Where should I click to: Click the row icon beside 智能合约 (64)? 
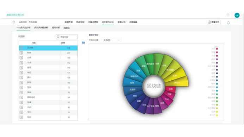pos(21,98)
